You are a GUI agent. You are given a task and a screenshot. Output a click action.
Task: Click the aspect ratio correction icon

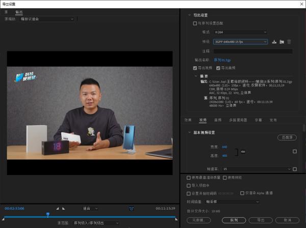coord(131,208)
